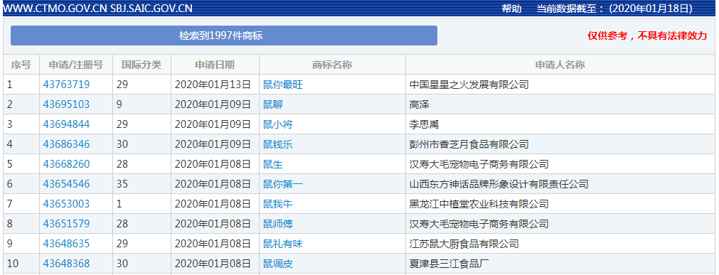Open registration number 43686346
The image size is (719, 275).
coord(66,144)
